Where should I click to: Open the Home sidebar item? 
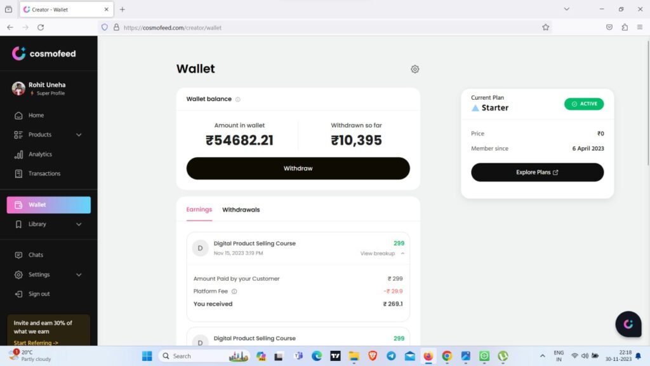pos(36,116)
